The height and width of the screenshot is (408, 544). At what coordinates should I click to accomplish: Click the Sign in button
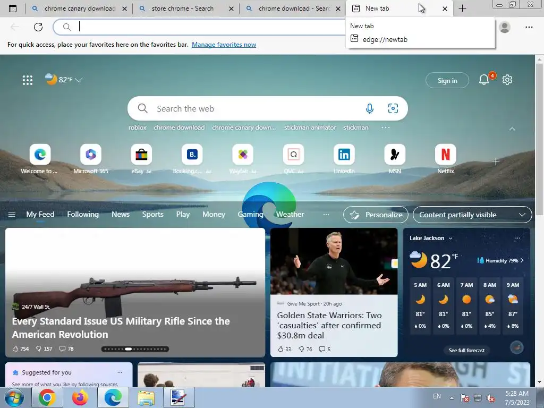(447, 81)
